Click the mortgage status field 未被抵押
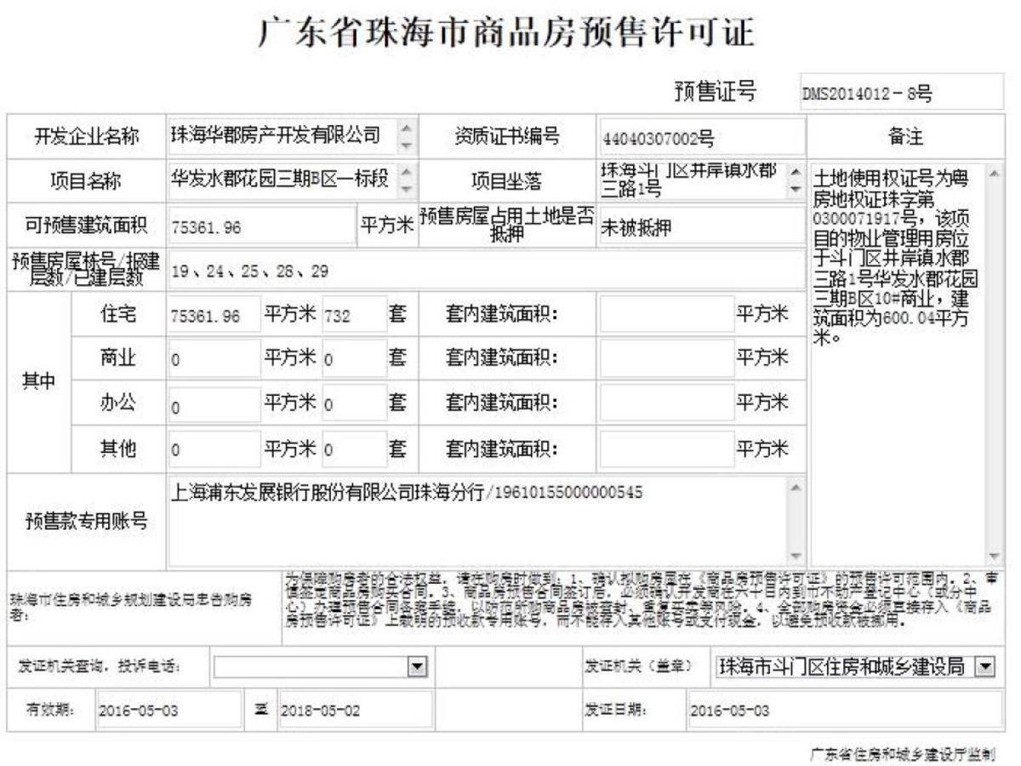1021x766 pixels. (700, 226)
